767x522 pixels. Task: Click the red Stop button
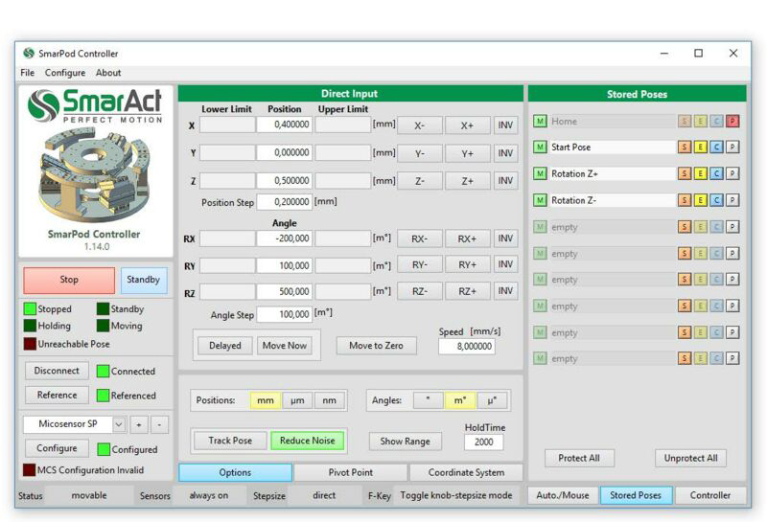point(69,280)
